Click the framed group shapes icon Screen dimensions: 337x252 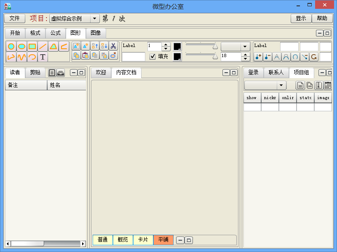pyautogui.click(x=76, y=46)
